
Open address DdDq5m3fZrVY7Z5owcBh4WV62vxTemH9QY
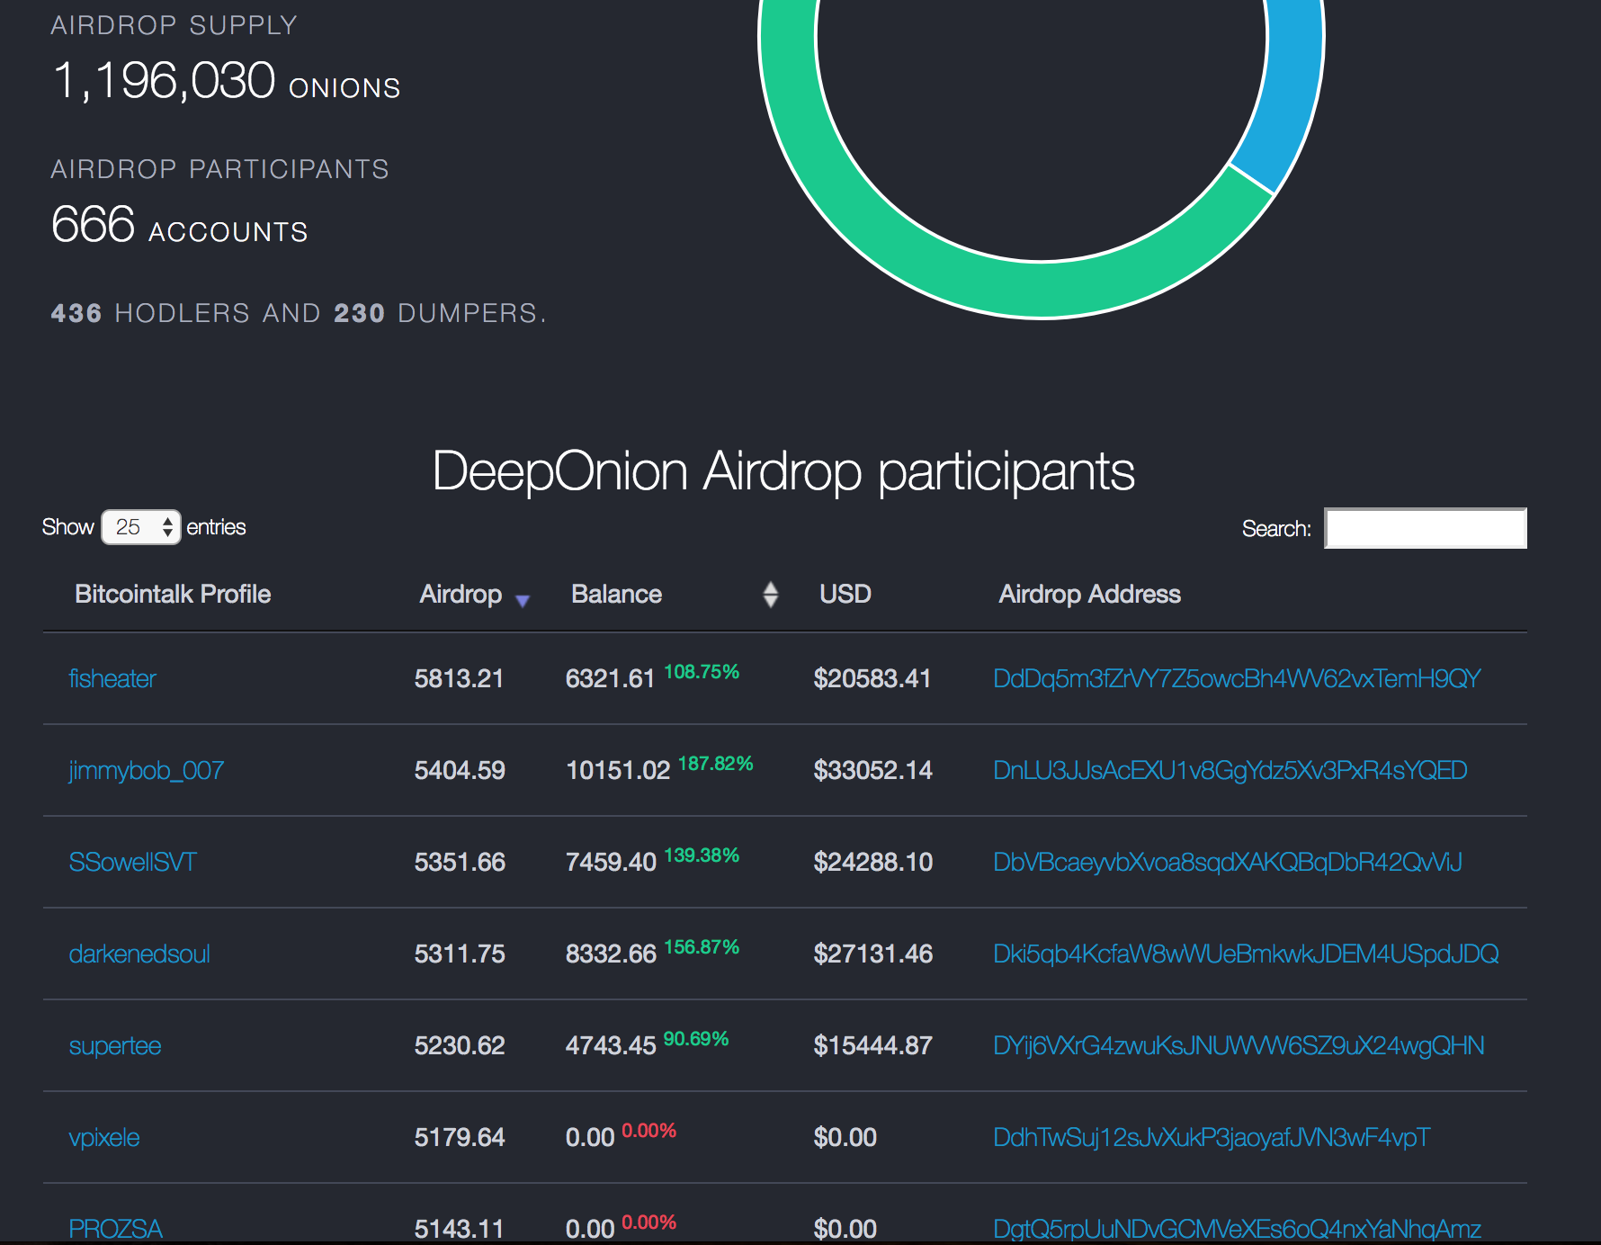(x=1237, y=679)
